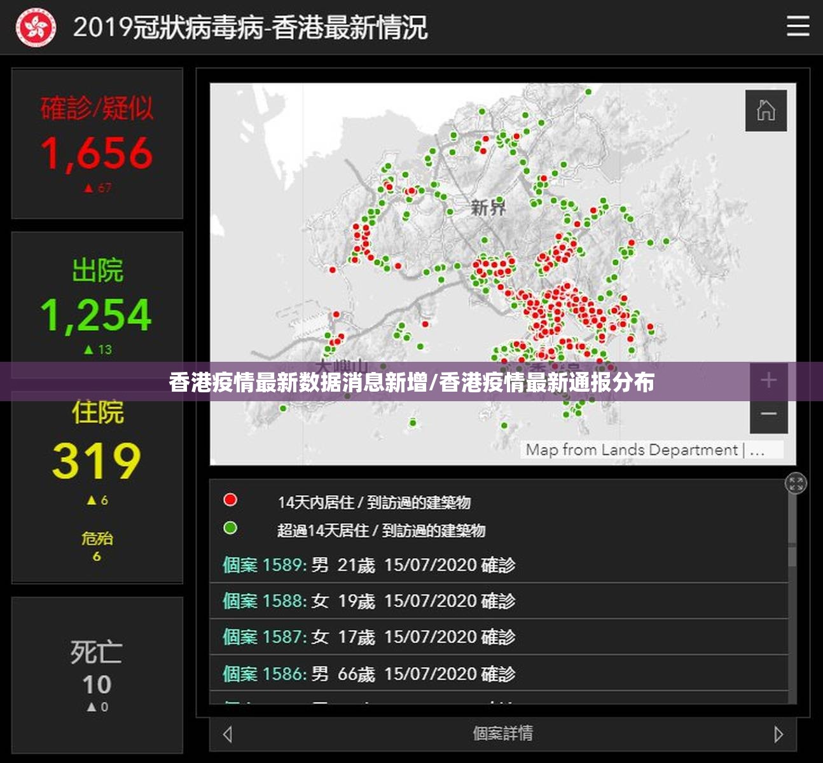Expand the case list panel to fullscreen
Viewport: 823px width, 763px height.
coord(796,483)
